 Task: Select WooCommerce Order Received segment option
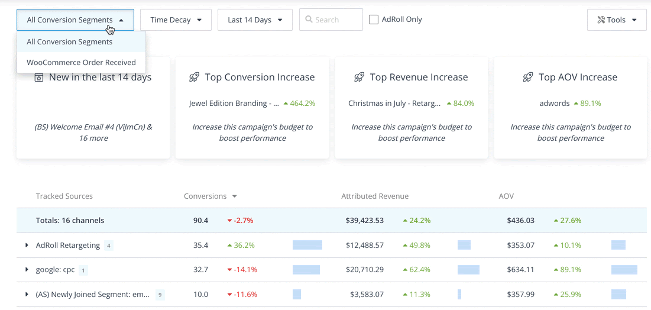coord(81,63)
